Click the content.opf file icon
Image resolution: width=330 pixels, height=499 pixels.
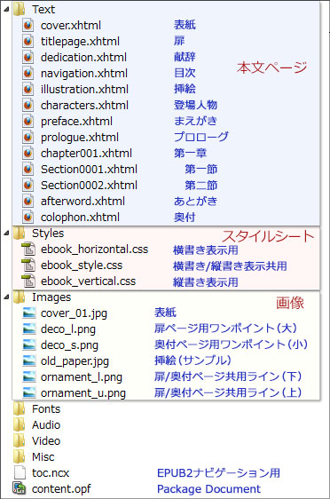point(20,488)
